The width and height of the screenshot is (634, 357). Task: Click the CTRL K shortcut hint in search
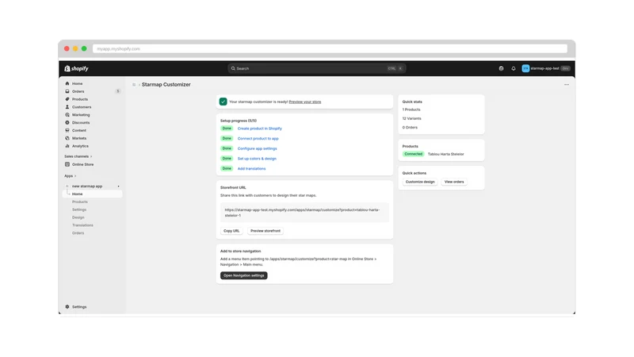tap(395, 68)
